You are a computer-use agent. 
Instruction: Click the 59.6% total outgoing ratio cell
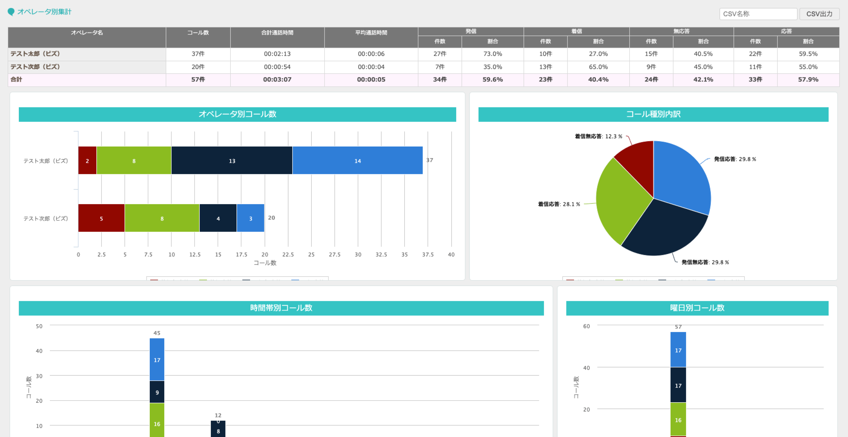coord(492,80)
